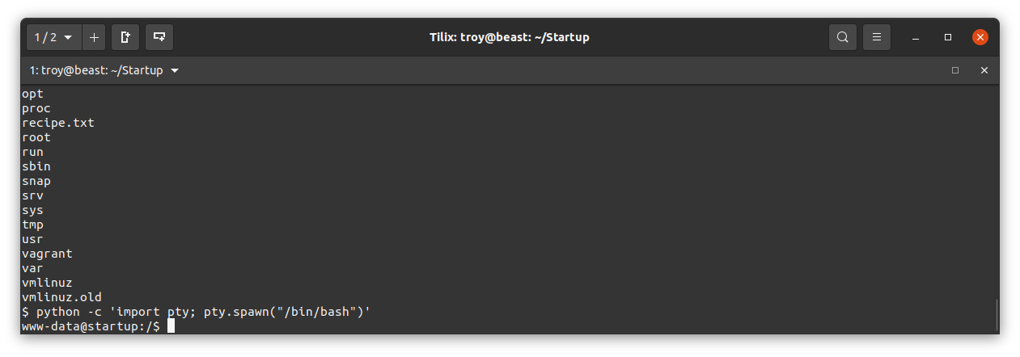The image size is (1020, 357).
Task: Click the window title Tilix: troy@beast
Action: click(x=510, y=37)
